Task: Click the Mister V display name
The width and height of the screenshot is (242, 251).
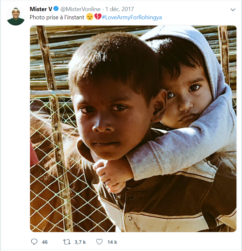Action: [x=41, y=9]
